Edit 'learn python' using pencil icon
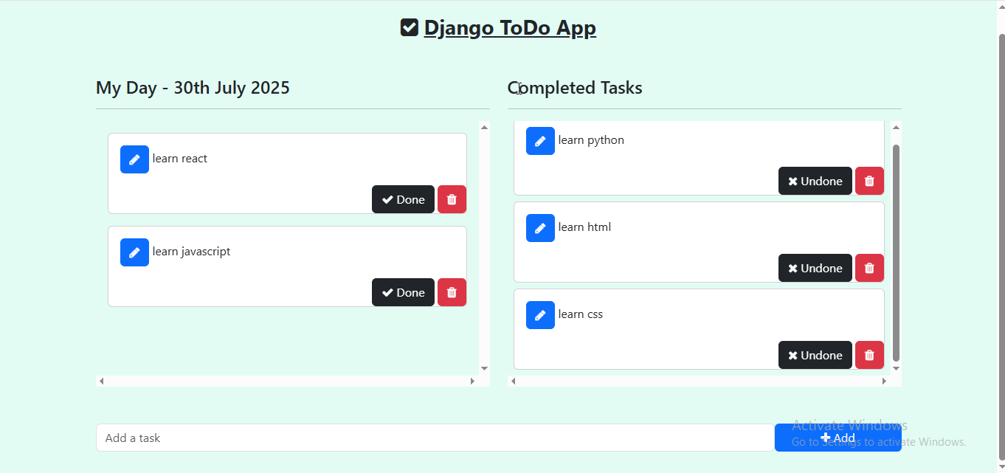Image resolution: width=1005 pixels, height=473 pixels. tap(540, 141)
